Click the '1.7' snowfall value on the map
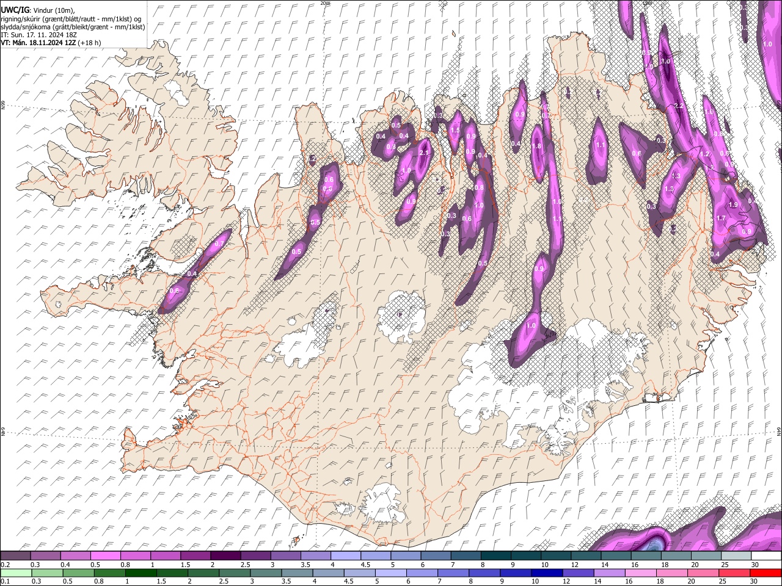The width and height of the screenshot is (782, 586). coord(721,218)
